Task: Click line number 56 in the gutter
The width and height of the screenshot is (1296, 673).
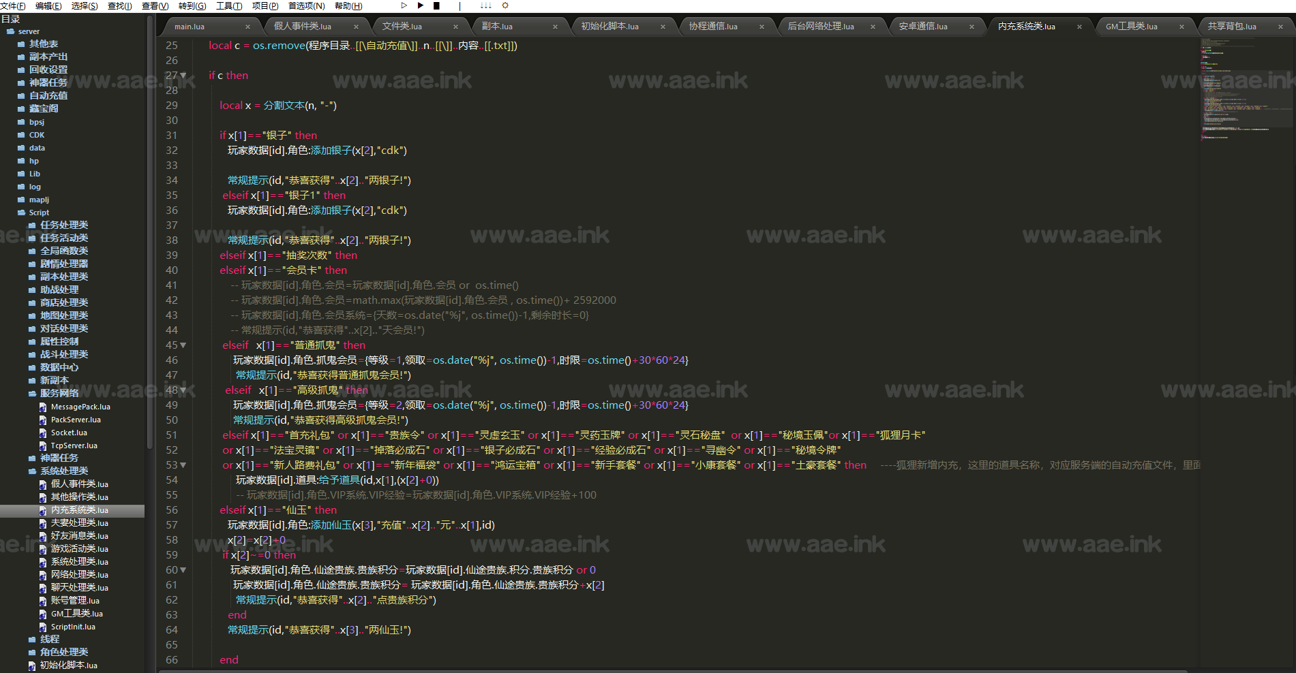Action: (172, 510)
